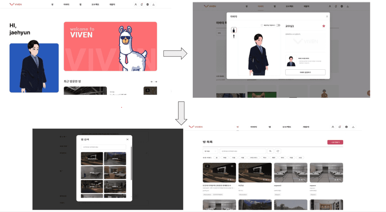Click the red favorite star next to 교수님1
The width and height of the screenshot is (386, 212).
pos(324,26)
